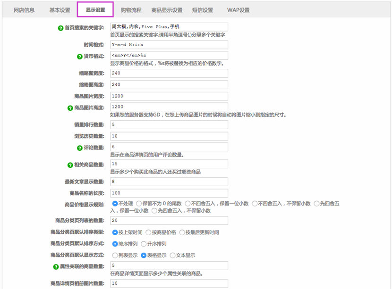Choose 按最后更新时间 sort type
Viewport: 392px width, 289px height.
coord(182,232)
